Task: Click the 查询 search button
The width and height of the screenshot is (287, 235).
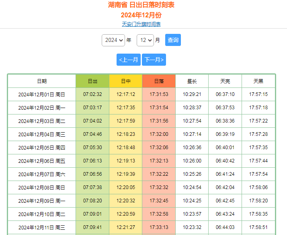Action: point(173,40)
